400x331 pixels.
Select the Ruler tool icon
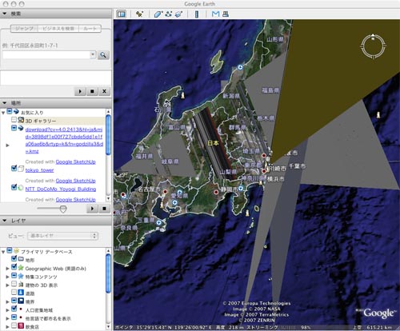[x=197, y=14]
